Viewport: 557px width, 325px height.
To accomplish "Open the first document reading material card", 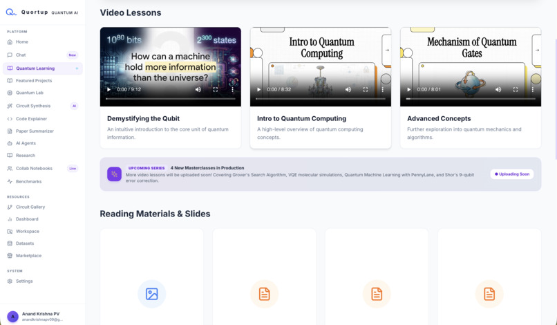I will tap(264, 277).
